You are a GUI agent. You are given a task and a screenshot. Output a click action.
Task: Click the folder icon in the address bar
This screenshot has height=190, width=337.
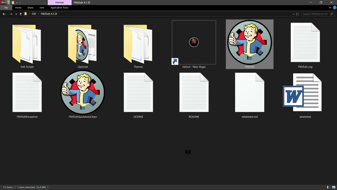click(26, 14)
